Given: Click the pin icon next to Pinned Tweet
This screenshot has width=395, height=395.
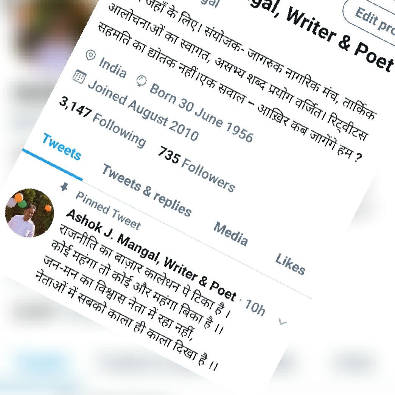Looking at the screenshot, I should (x=64, y=187).
